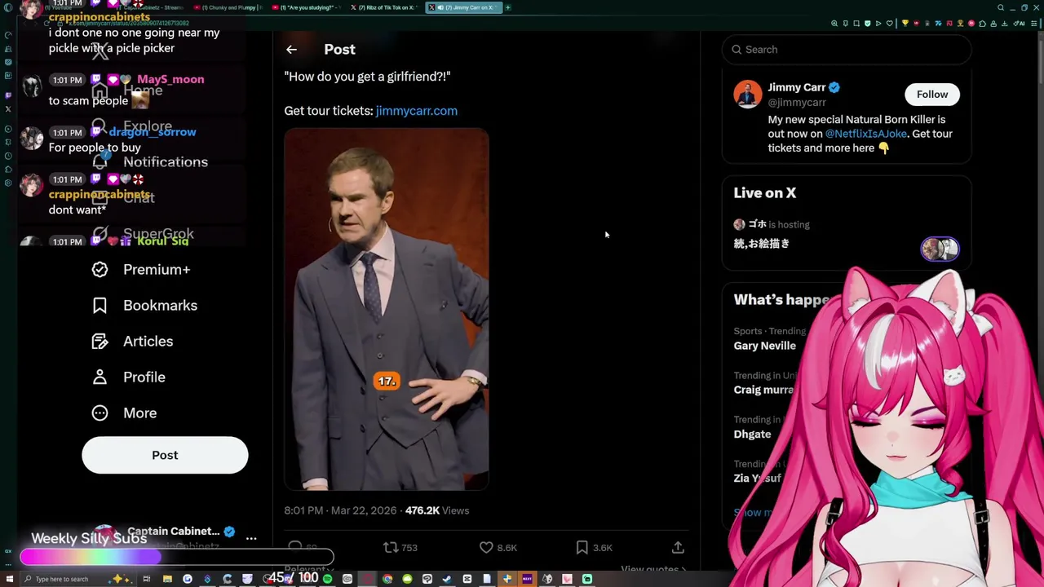This screenshot has height=587, width=1044.
Task: Open a new browser tab
Action: coord(507,7)
